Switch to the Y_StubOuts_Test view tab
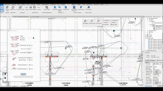The height and width of the screenshot is (91, 163). 6,17
